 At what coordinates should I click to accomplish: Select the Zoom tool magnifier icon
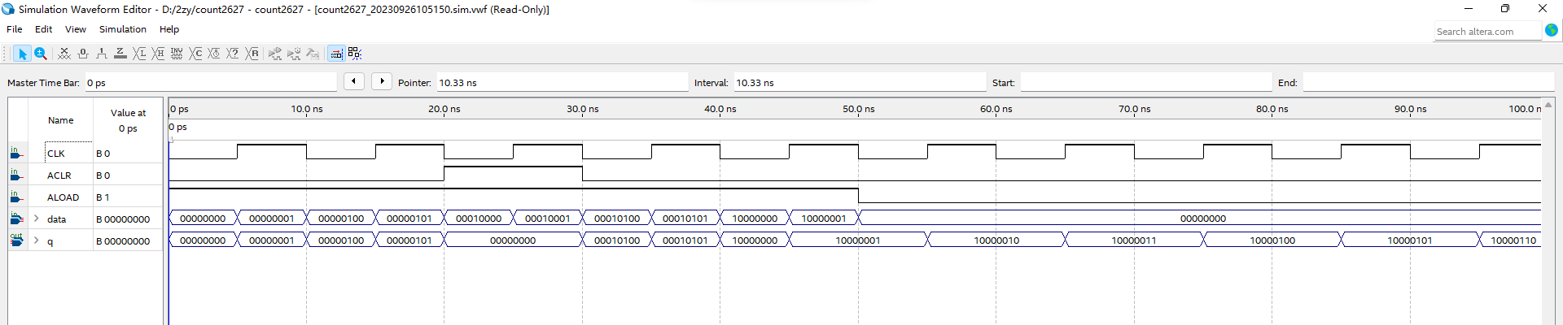(41, 54)
